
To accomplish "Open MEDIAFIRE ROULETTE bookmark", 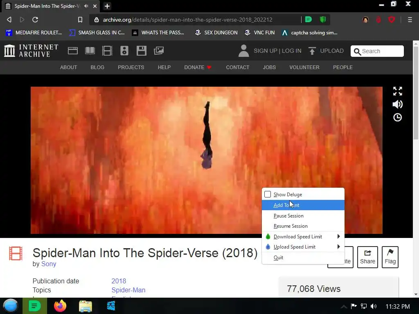I will coord(34,33).
